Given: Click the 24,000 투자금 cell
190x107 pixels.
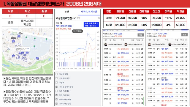Looking at the screenshot, I should tap(180, 18).
